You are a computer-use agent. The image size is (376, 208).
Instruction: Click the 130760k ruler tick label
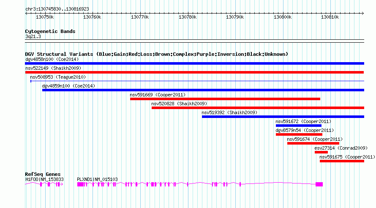92,17
